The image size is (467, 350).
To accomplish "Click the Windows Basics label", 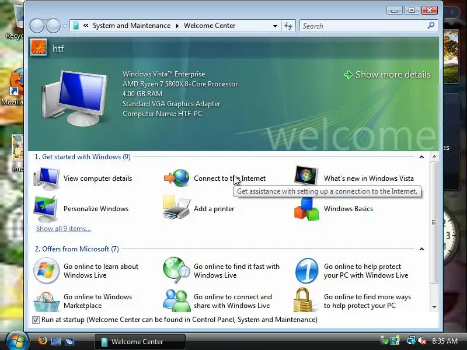I will click(348, 209).
